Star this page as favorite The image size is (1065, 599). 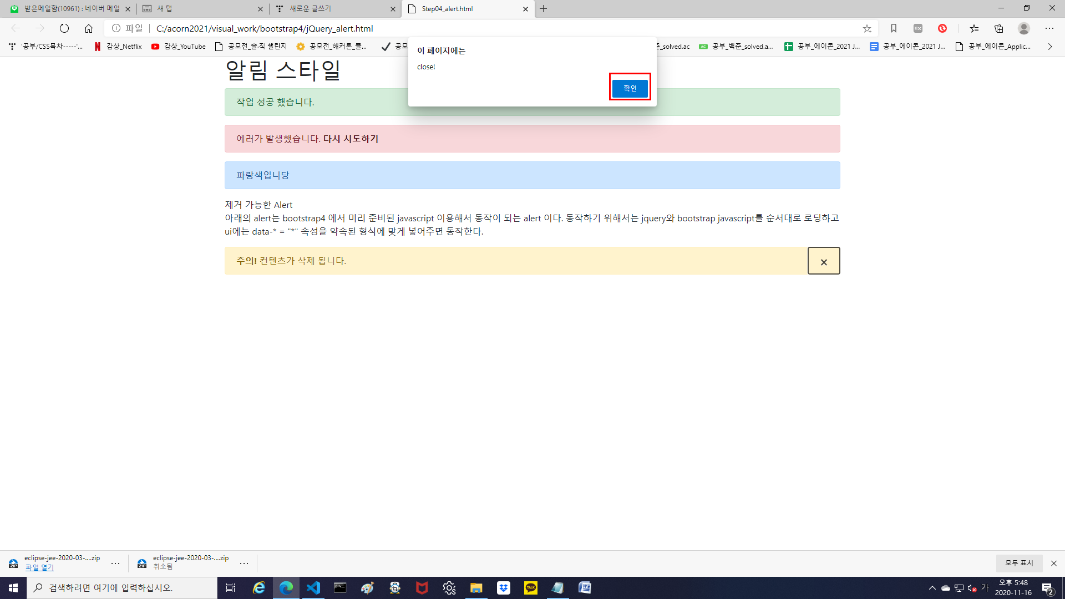[x=867, y=28]
